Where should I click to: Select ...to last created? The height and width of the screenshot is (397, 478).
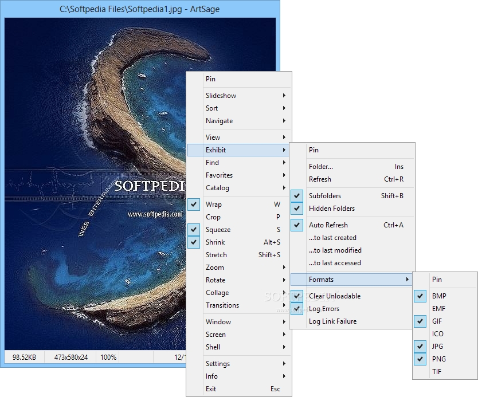352,238
